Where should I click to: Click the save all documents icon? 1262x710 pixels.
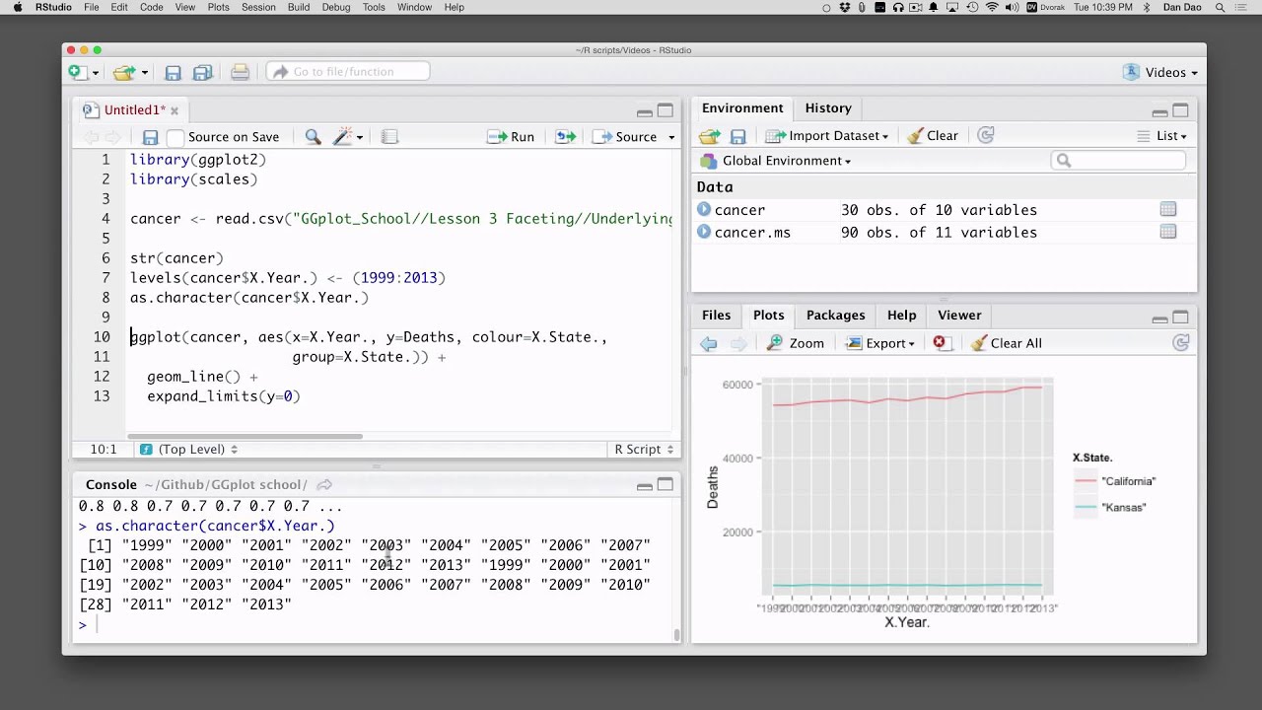[203, 72]
